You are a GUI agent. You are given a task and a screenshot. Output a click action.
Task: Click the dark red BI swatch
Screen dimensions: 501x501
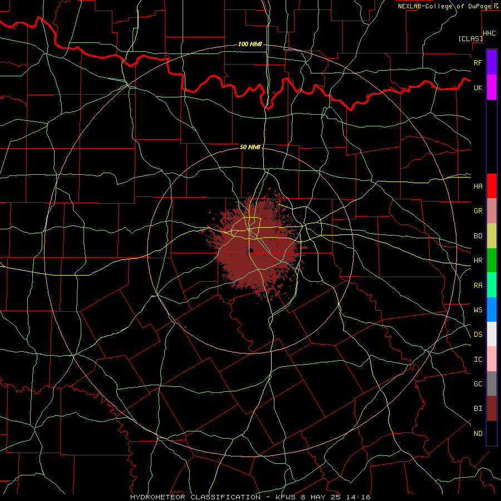click(492, 409)
